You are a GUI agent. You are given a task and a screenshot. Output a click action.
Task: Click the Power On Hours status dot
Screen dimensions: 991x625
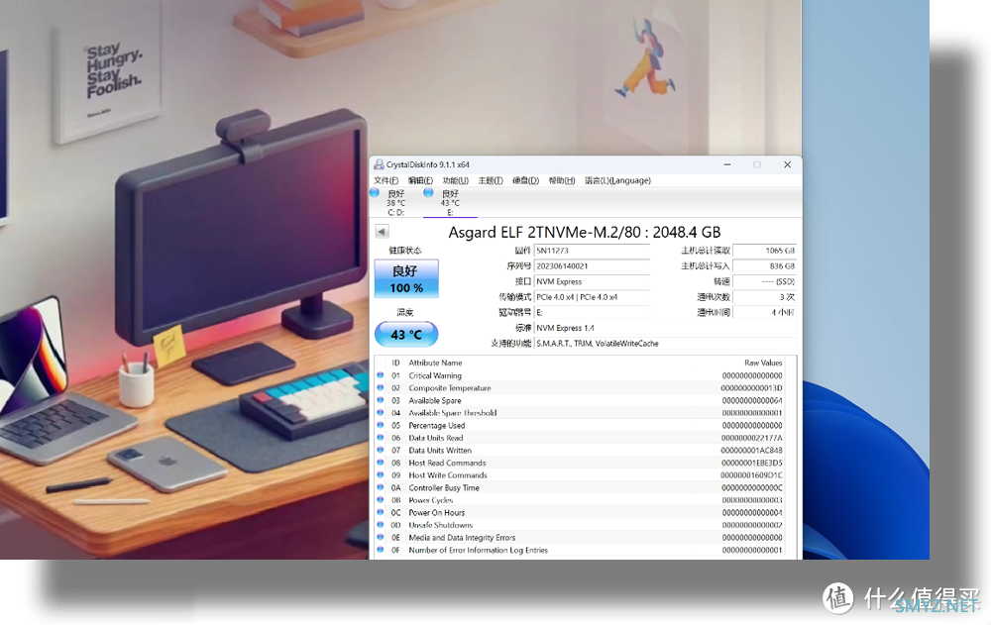(x=381, y=512)
